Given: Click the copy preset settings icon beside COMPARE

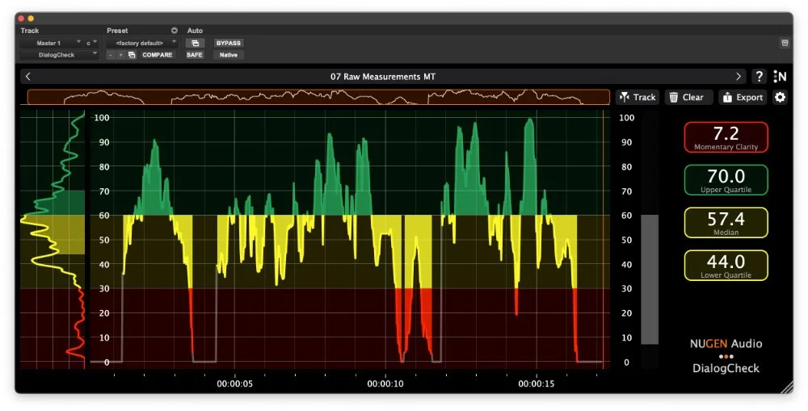Looking at the screenshot, I should click(x=132, y=55).
